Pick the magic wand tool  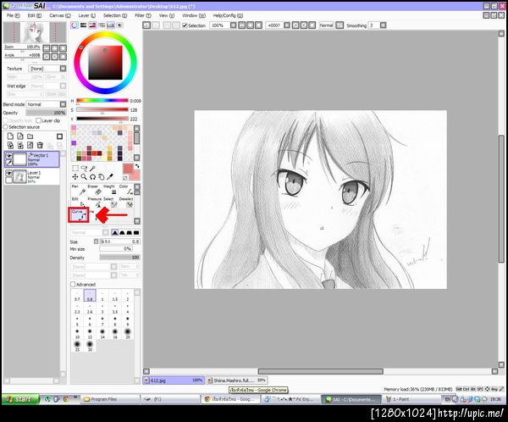click(x=92, y=168)
